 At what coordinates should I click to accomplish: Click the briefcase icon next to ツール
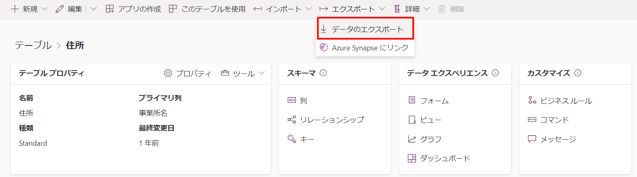(225, 73)
